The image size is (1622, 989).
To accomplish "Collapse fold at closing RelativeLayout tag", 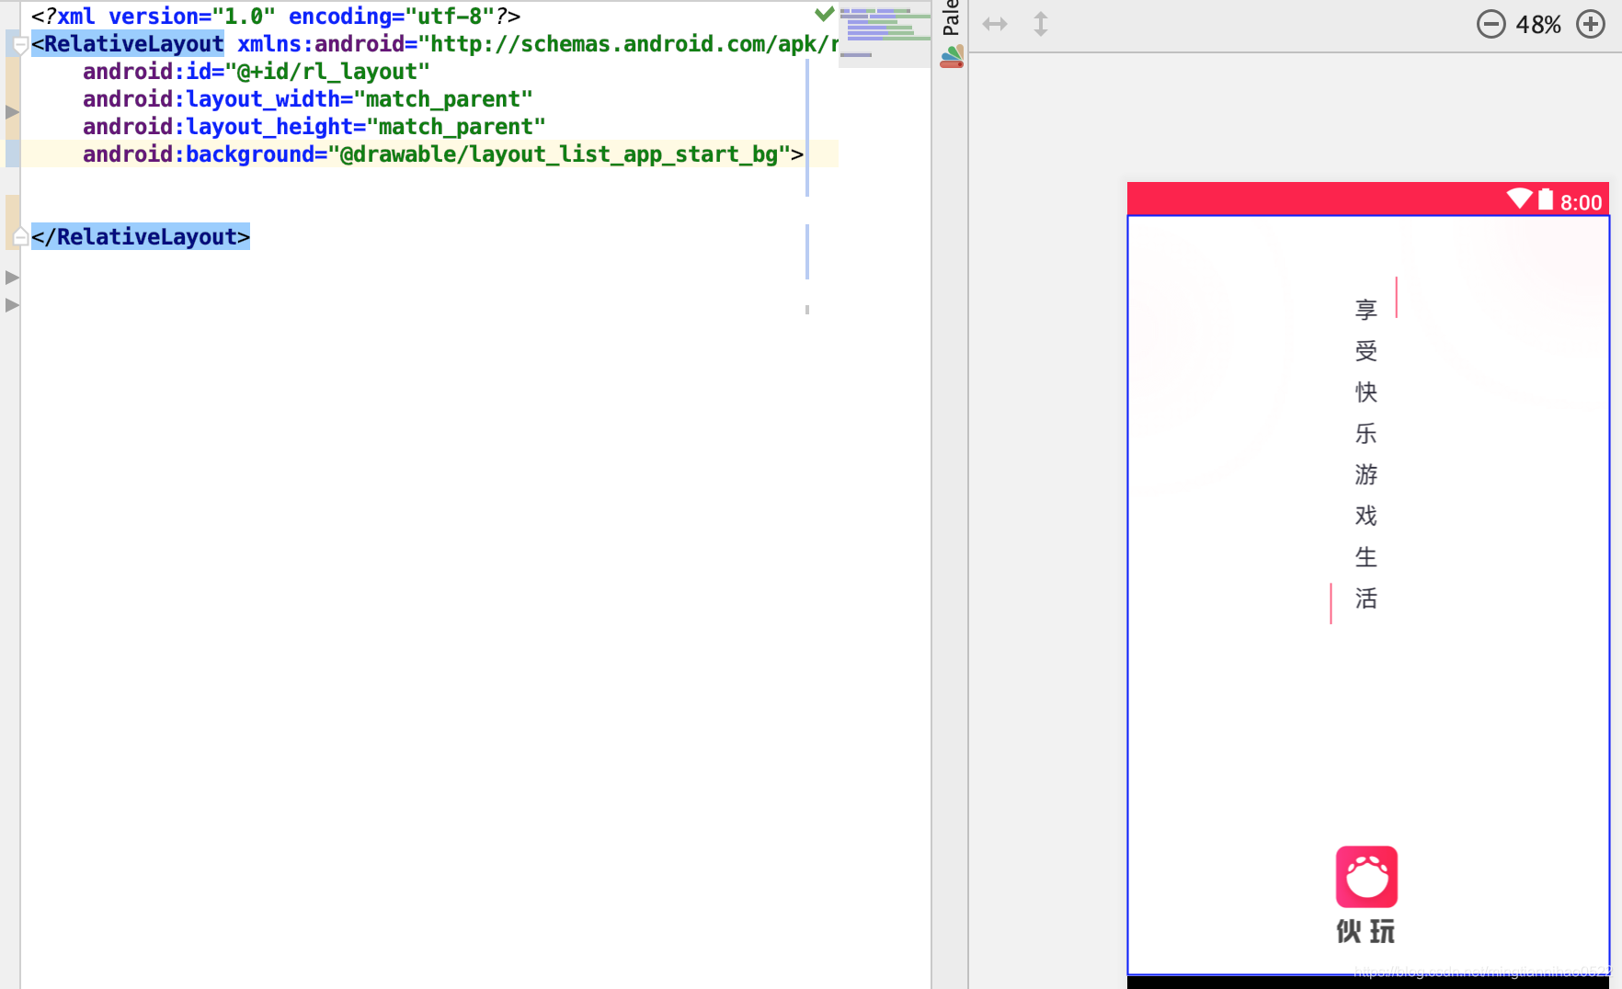I will (20, 238).
